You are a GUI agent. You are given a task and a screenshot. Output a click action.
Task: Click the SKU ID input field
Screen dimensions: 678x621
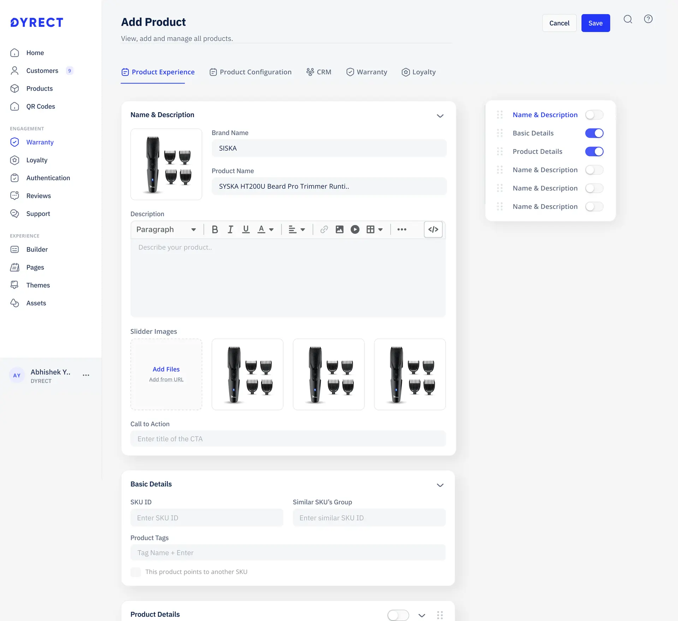pyautogui.click(x=207, y=518)
